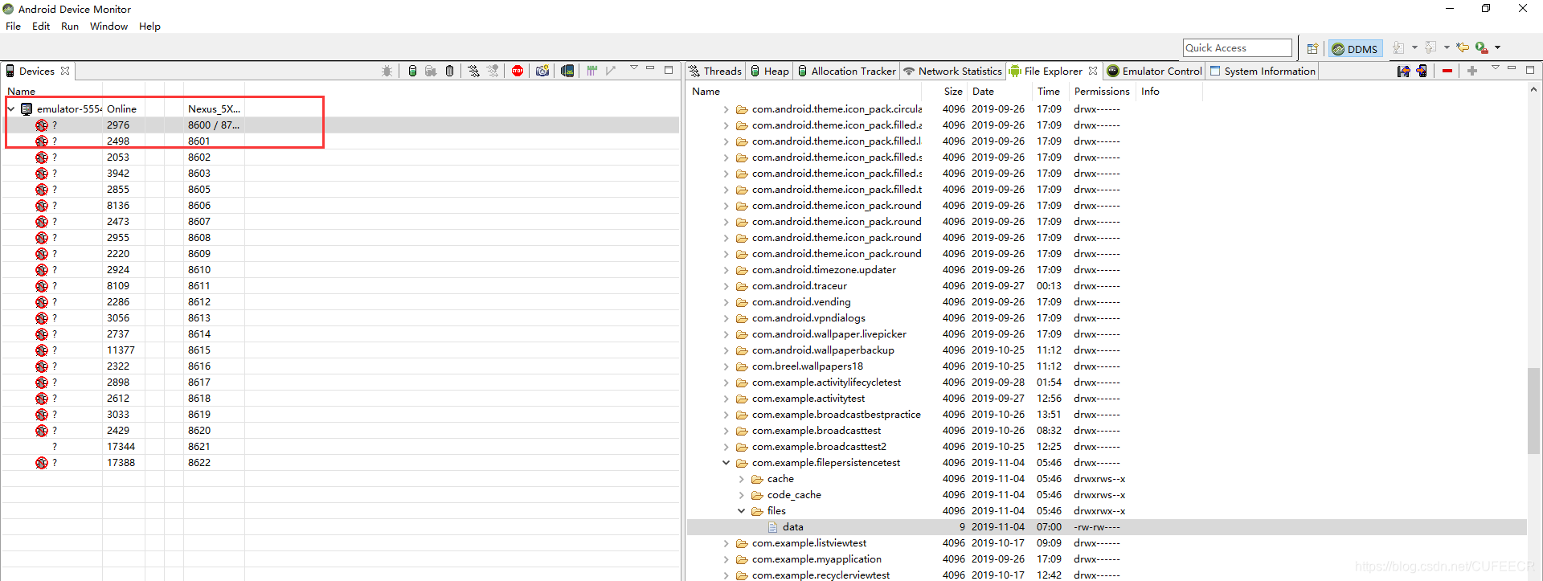Click the Last Edit Location arrow icon

click(1463, 48)
